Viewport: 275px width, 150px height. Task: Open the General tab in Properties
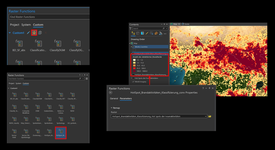click(114, 99)
